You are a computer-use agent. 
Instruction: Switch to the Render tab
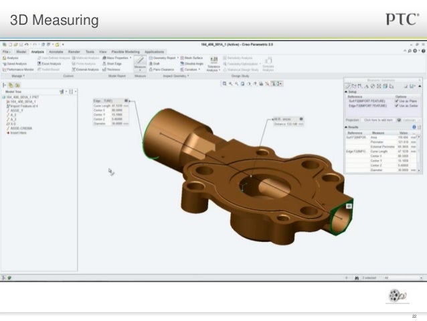tap(74, 52)
